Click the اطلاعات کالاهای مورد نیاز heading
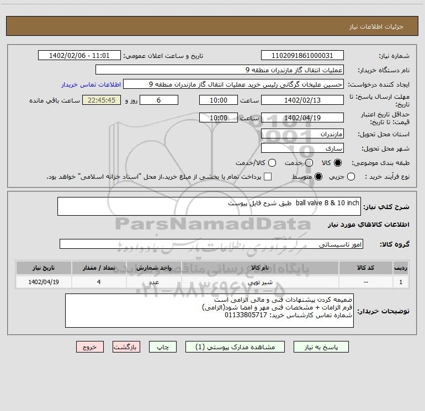The image size is (425, 411). 368,225
